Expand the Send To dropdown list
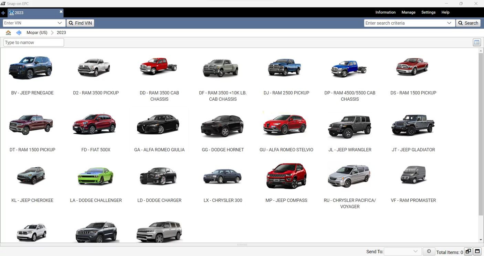This screenshot has width=484, height=256. [415, 251]
